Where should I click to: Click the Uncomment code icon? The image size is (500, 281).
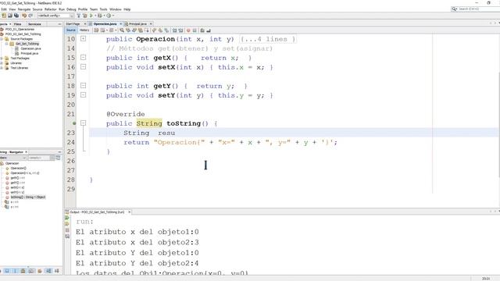[209, 30]
